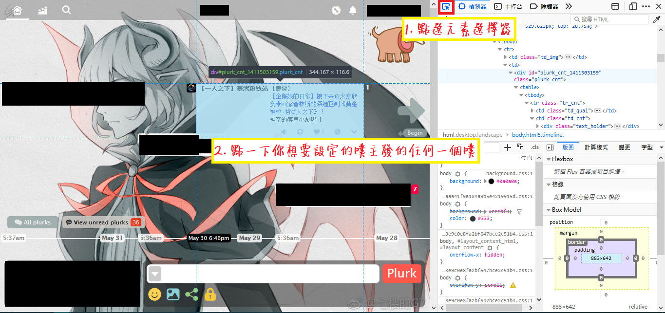665x313 pixels.
Task: Click the red Plurk submit button
Action: pos(401,274)
